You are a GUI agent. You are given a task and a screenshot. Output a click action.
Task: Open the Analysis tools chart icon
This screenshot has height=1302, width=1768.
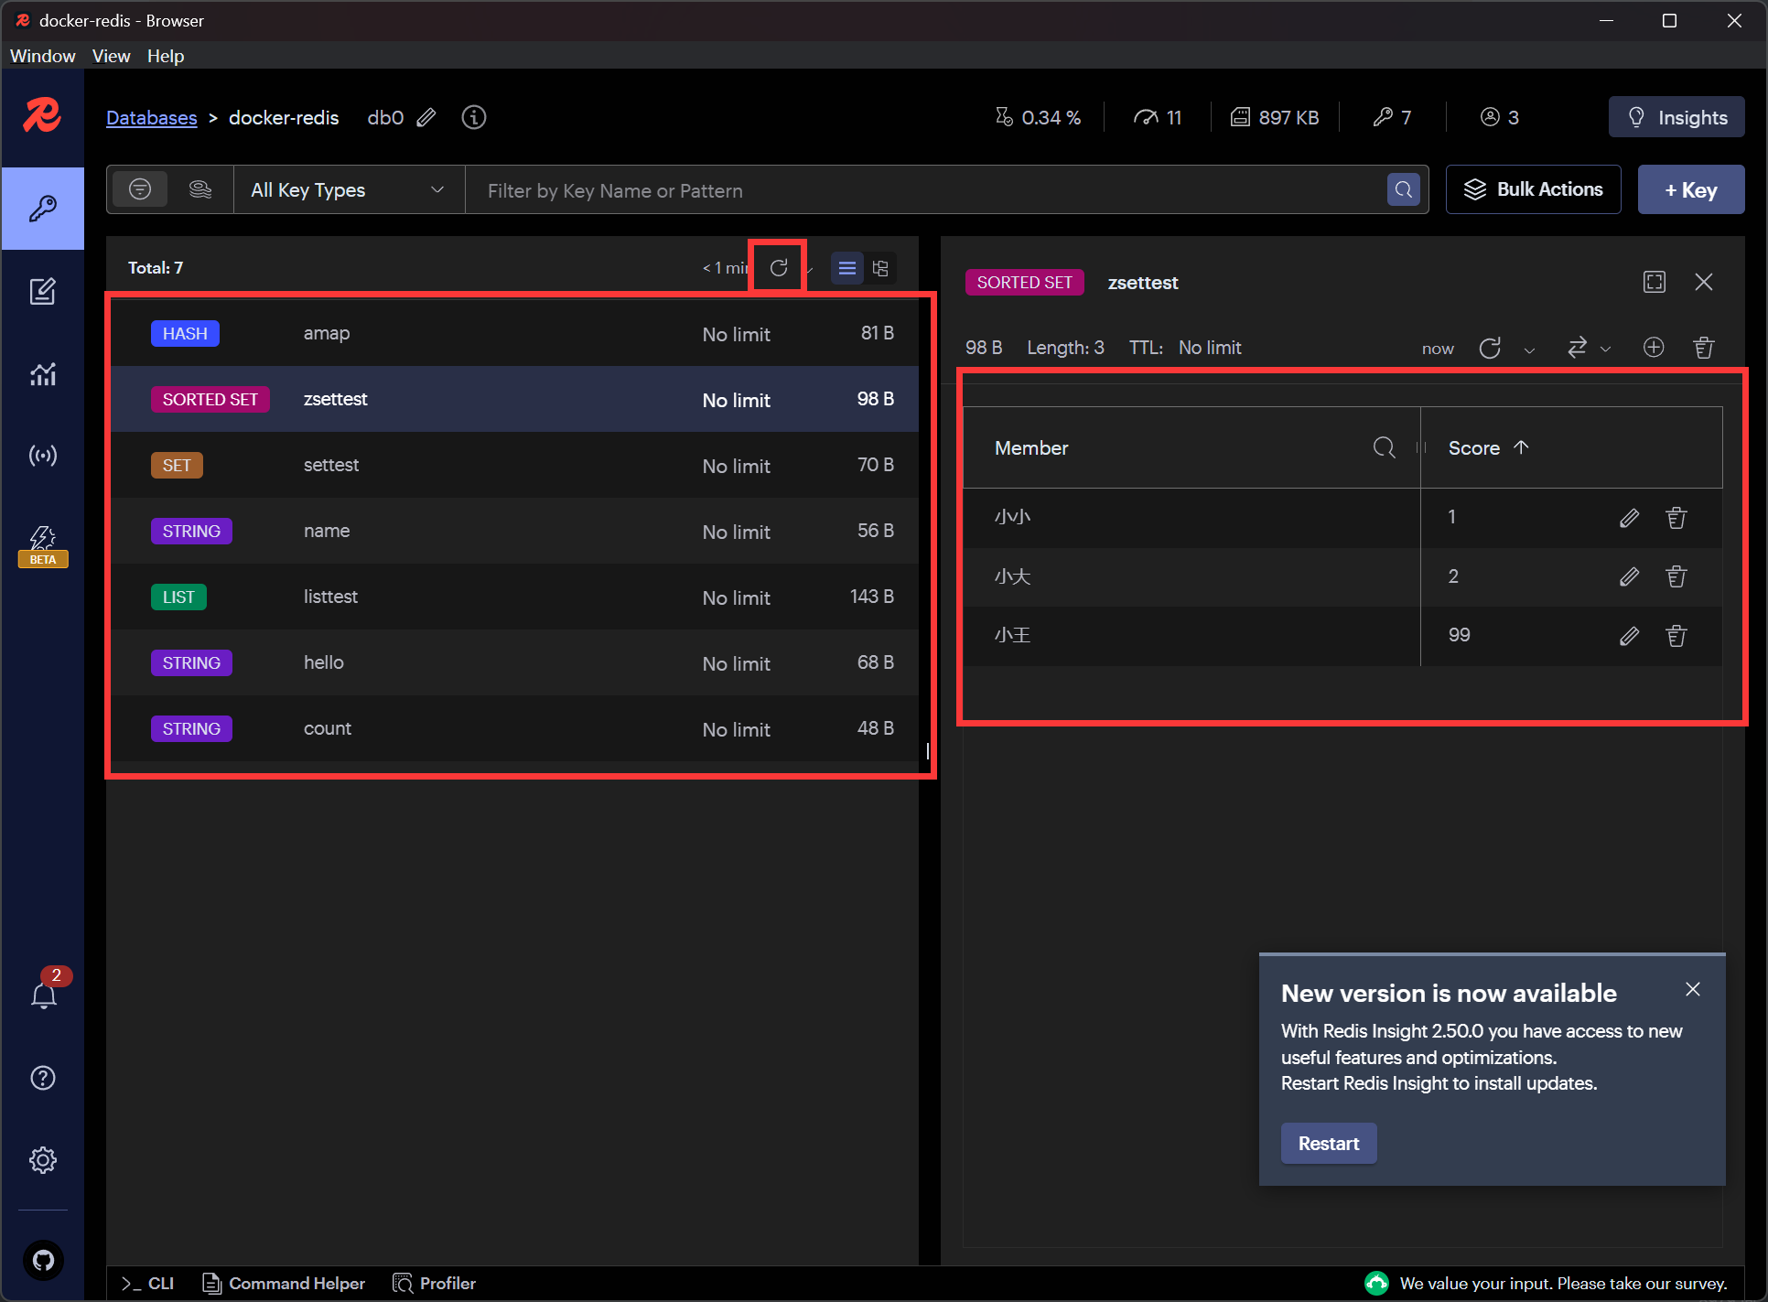[43, 373]
